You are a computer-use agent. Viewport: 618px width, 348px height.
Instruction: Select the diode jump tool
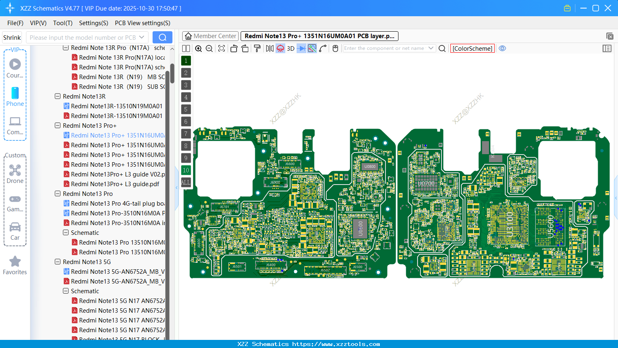click(x=301, y=48)
